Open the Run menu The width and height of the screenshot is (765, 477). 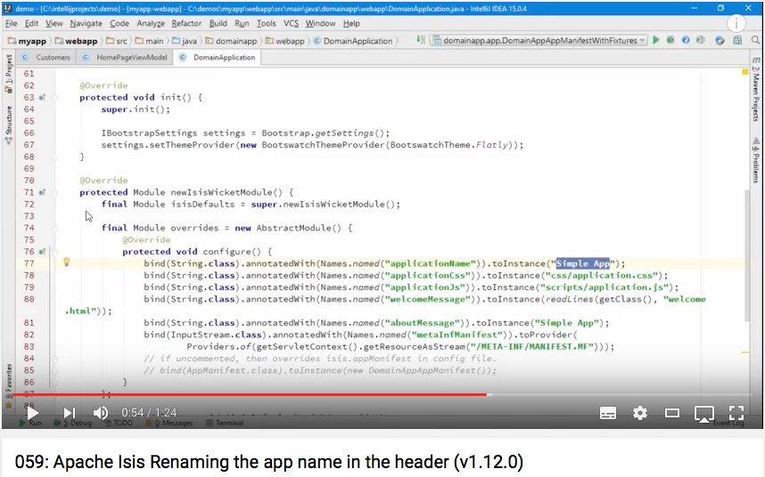coord(242,23)
